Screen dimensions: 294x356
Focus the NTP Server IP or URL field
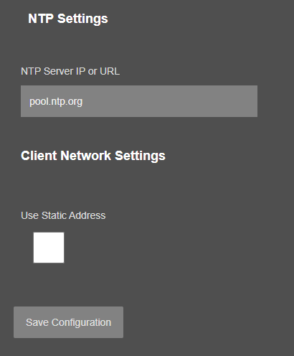click(x=139, y=101)
